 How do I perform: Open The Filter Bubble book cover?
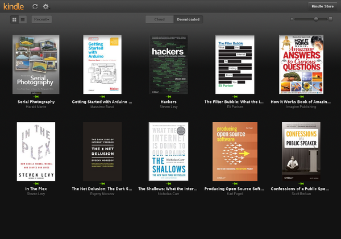tap(235, 64)
